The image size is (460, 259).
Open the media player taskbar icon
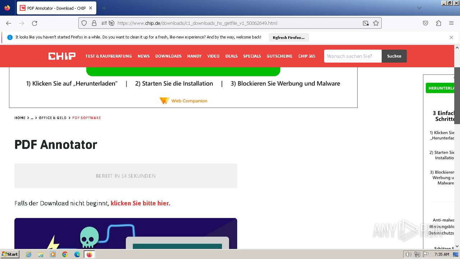pyautogui.click(x=53, y=254)
